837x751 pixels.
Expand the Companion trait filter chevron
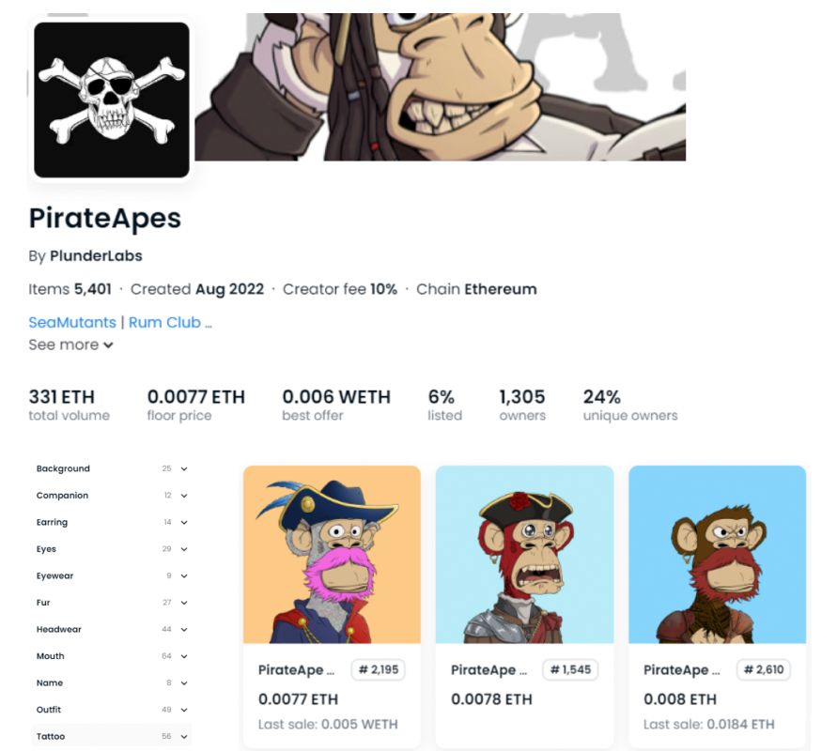(x=183, y=496)
